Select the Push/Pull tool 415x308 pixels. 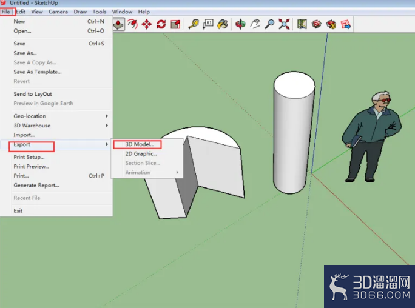[118, 24]
